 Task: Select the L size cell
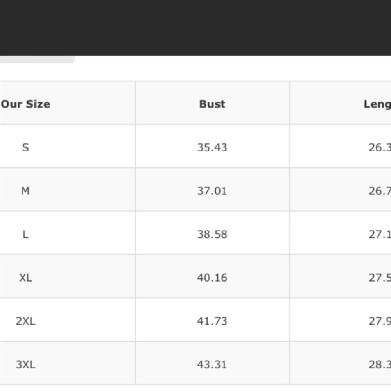(x=25, y=234)
